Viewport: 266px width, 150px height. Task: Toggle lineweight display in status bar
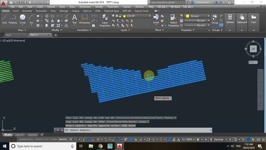tap(126, 140)
